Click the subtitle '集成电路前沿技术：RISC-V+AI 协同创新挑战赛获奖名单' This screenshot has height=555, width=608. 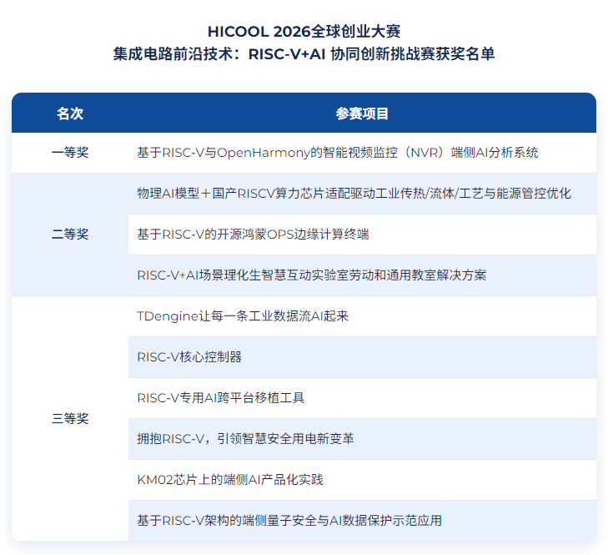304,54
